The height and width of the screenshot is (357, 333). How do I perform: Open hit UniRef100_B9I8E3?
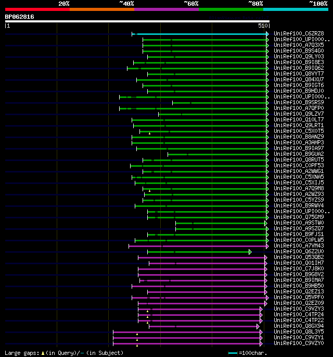299,63
